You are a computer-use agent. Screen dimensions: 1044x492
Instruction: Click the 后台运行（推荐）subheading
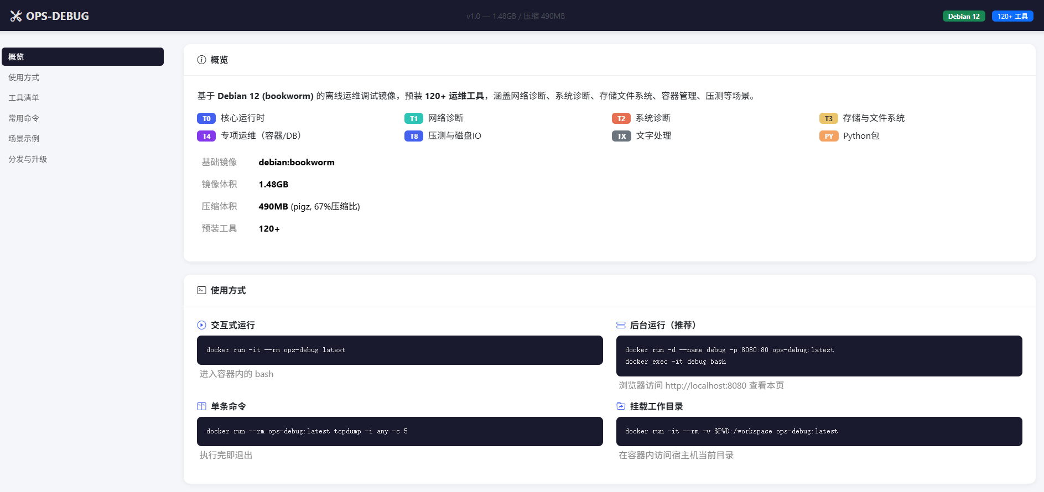(665, 325)
